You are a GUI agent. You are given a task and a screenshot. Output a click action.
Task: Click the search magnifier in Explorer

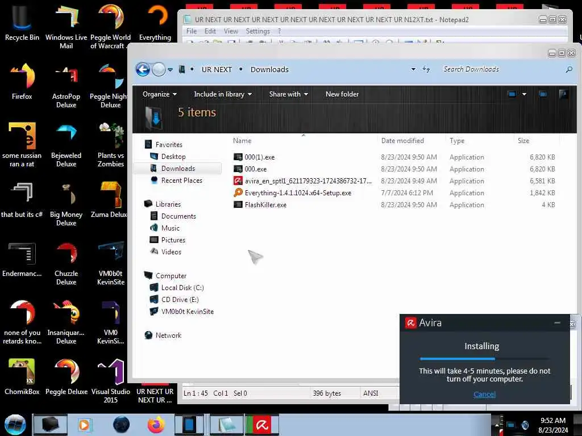[569, 69]
